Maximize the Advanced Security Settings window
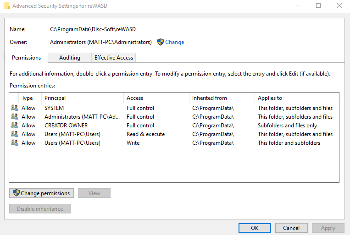 pyautogui.click(x=318, y=6)
